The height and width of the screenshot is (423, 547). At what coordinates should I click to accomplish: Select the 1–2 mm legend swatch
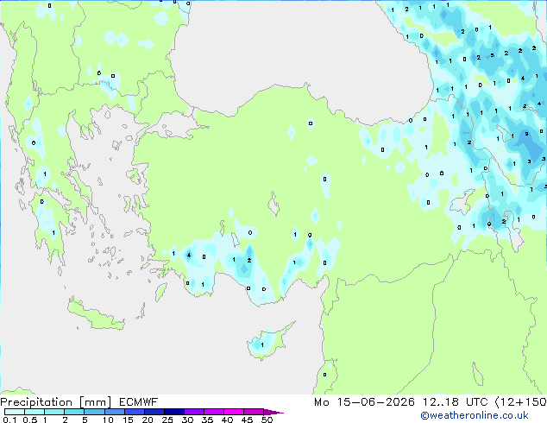(x=54, y=412)
